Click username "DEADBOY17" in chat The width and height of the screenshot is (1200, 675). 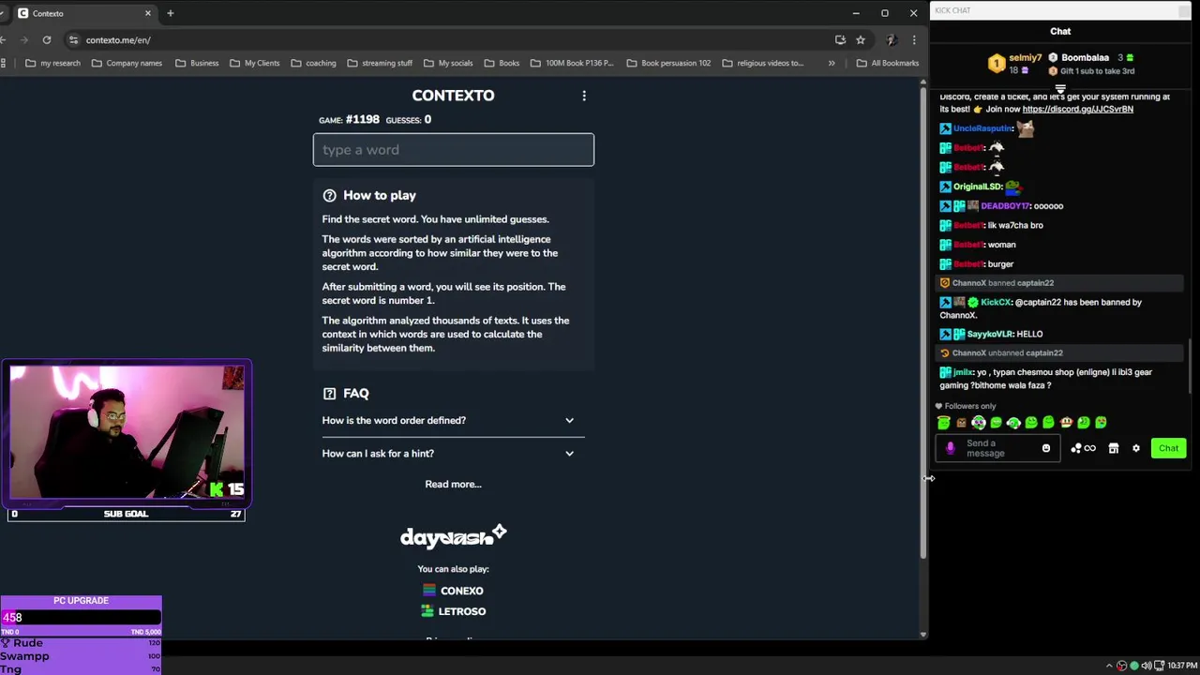pos(1005,206)
